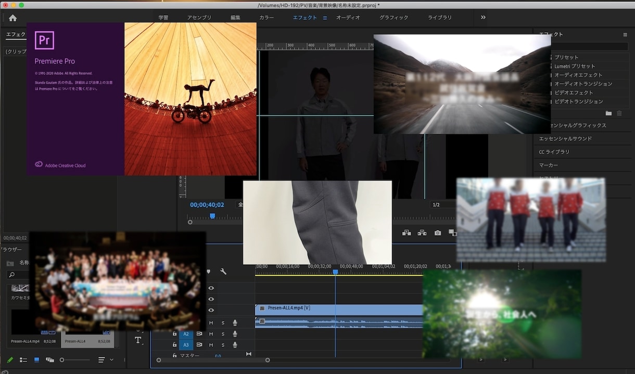Click the freeform view icon in Project panel
The image size is (635, 374).
point(49,359)
